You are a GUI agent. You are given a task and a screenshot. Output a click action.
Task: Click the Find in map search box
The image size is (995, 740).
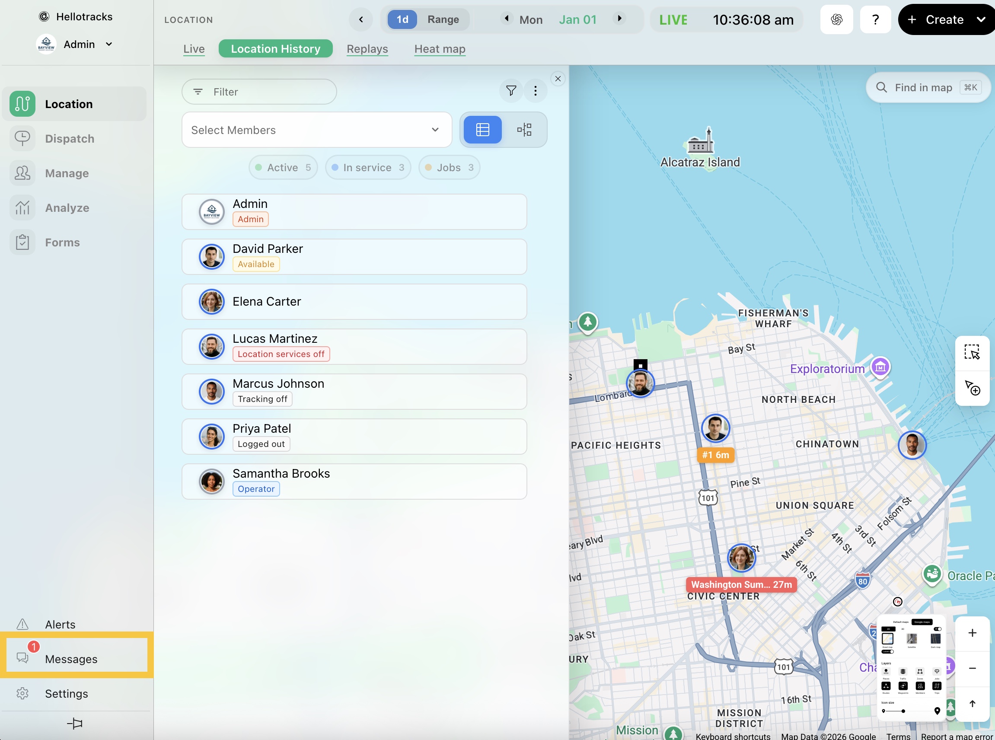point(928,87)
